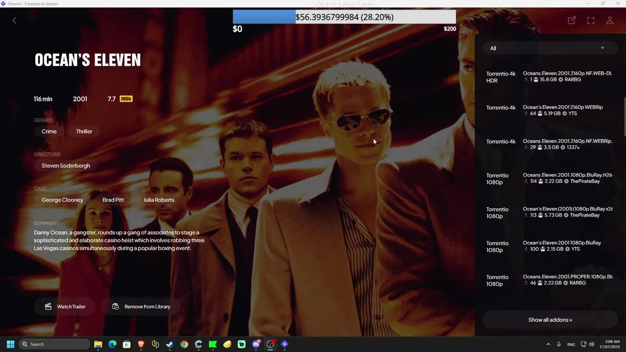The width and height of the screenshot is (626, 352).
Task: Open OBS Studio from taskbar
Action: (270, 344)
